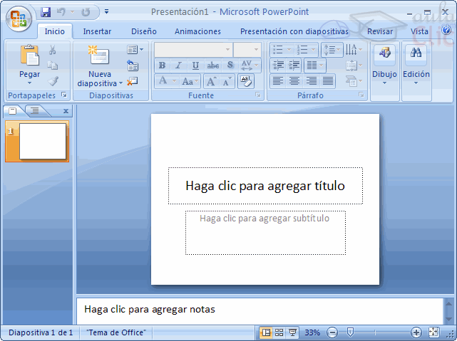
Task: Open the Align Text vertical options
Action: 354,65
